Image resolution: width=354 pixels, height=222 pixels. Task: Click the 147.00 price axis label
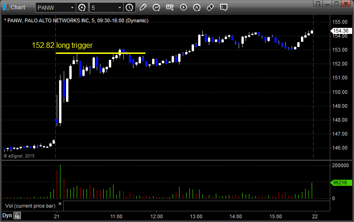pyautogui.click(x=340, y=134)
